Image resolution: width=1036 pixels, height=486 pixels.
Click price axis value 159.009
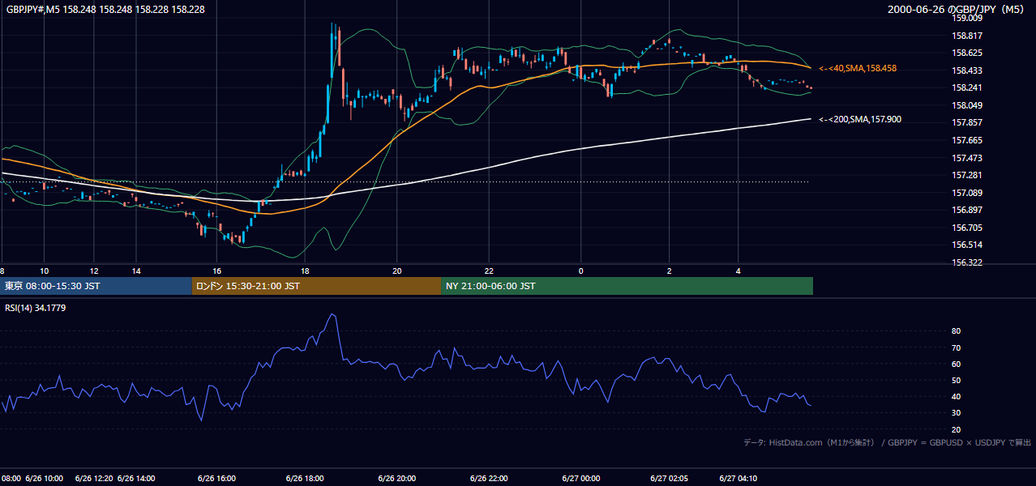click(967, 18)
